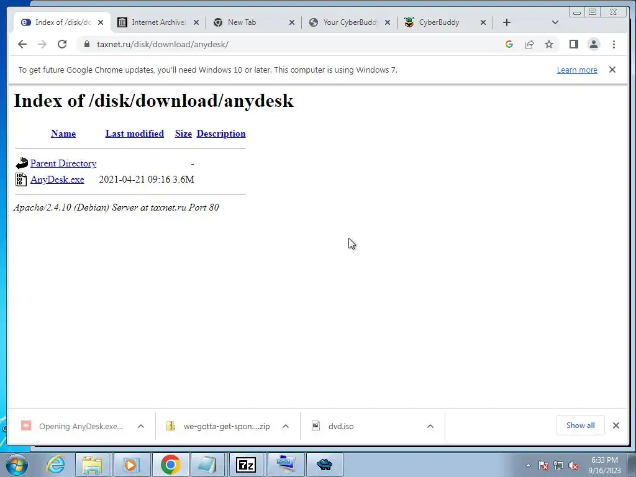Image resolution: width=636 pixels, height=477 pixels.
Task: Expand options for dvd.iso download
Action: pyautogui.click(x=430, y=426)
